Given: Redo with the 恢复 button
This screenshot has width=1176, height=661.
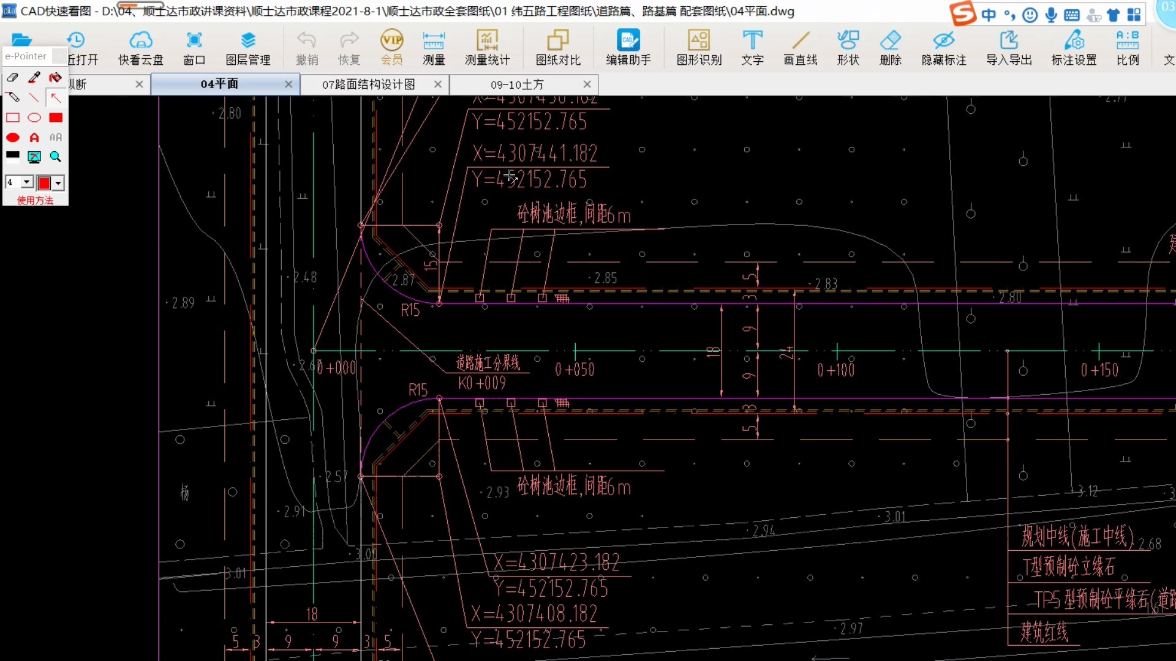Looking at the screenshot, I should 349,48.
